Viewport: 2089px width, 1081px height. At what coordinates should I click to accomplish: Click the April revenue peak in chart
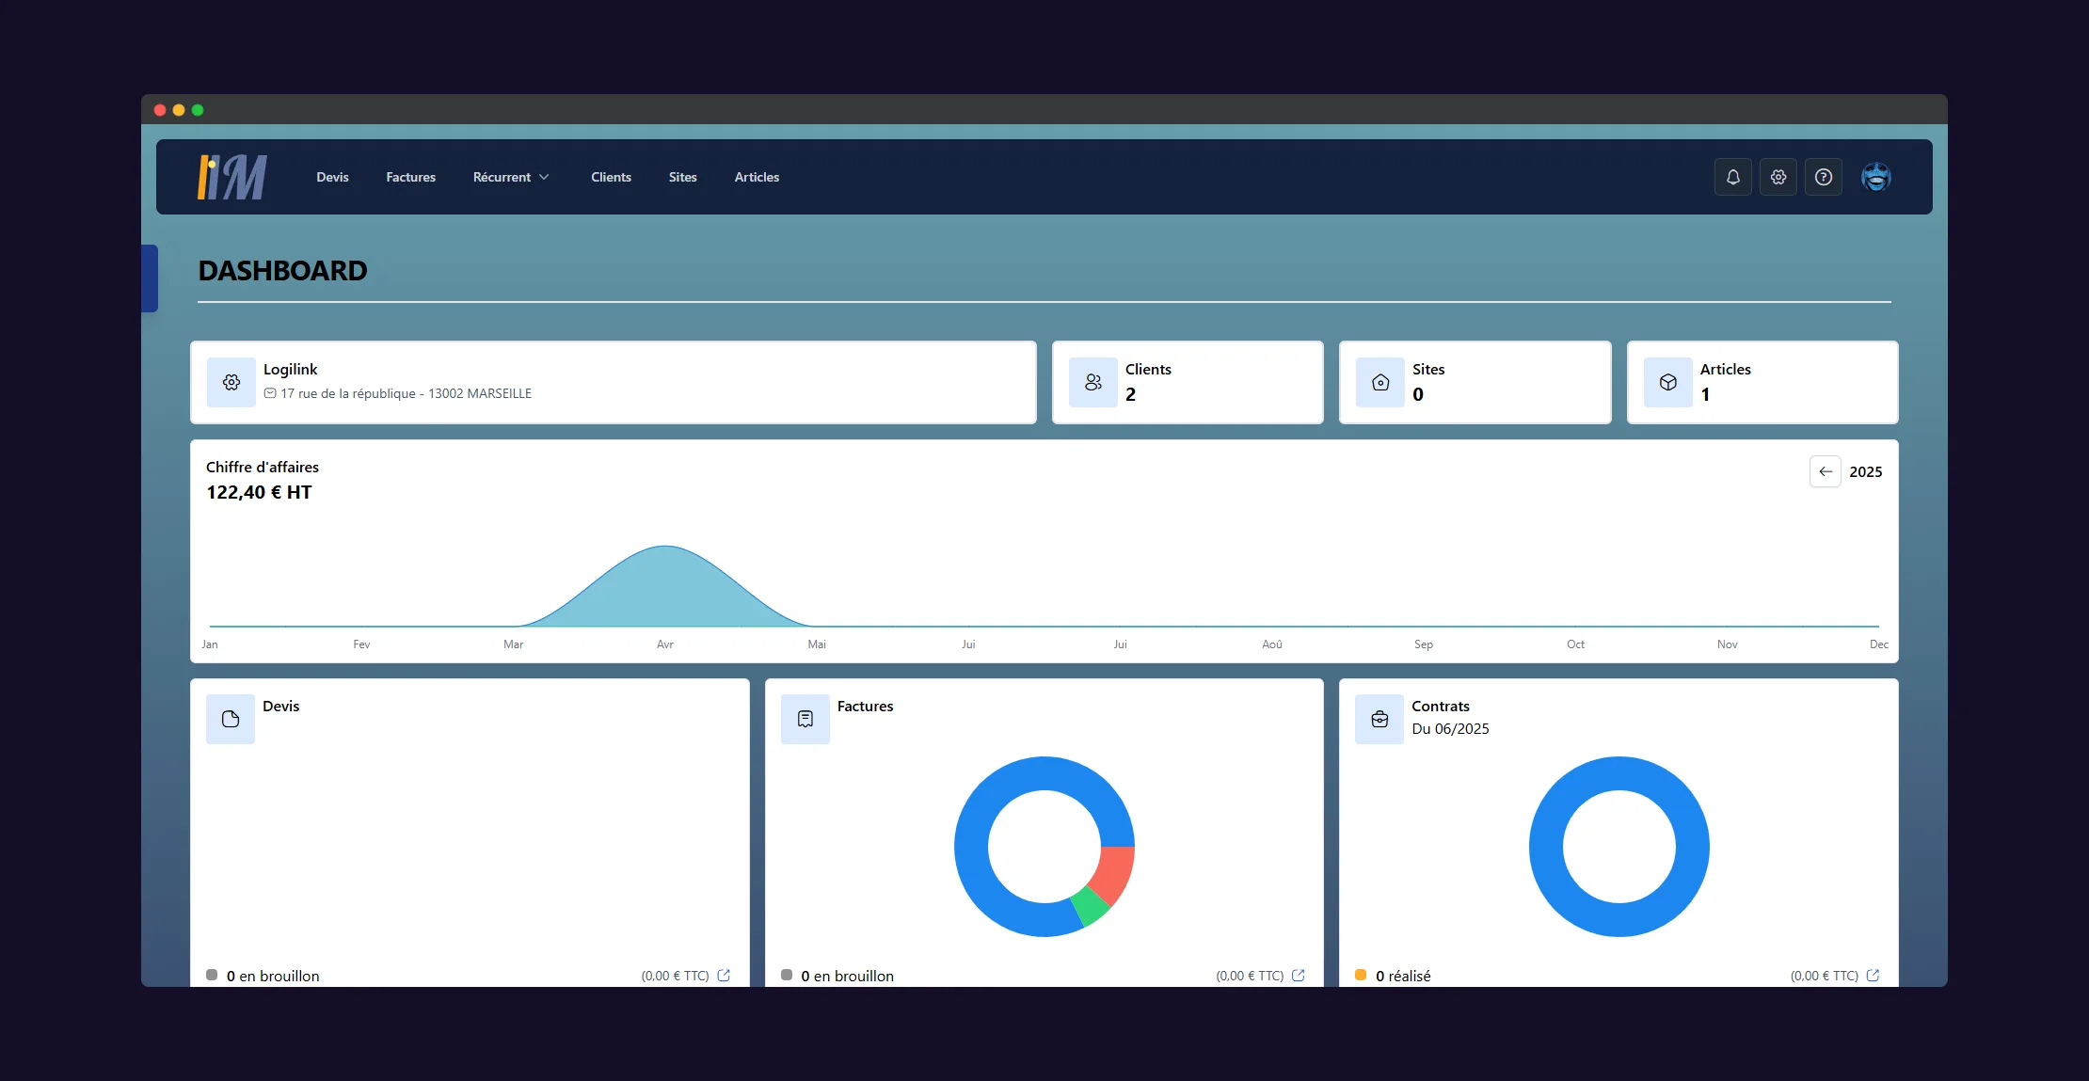tap(665, 548)
